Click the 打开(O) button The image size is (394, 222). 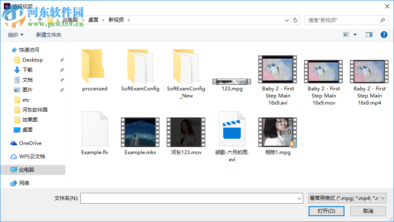click(327, 211)
